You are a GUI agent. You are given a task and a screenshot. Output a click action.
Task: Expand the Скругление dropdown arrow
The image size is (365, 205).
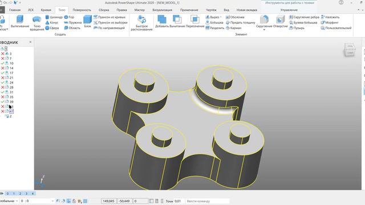264,30
